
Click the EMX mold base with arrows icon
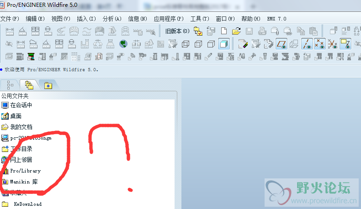tap(20, 56)
